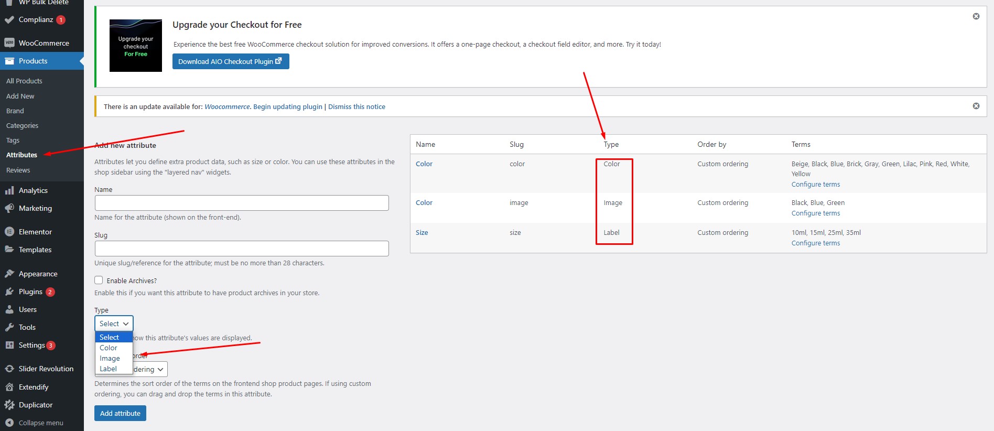Click the Slider Revolution refresh icon
Screen dimensions: 994x431
9,369
